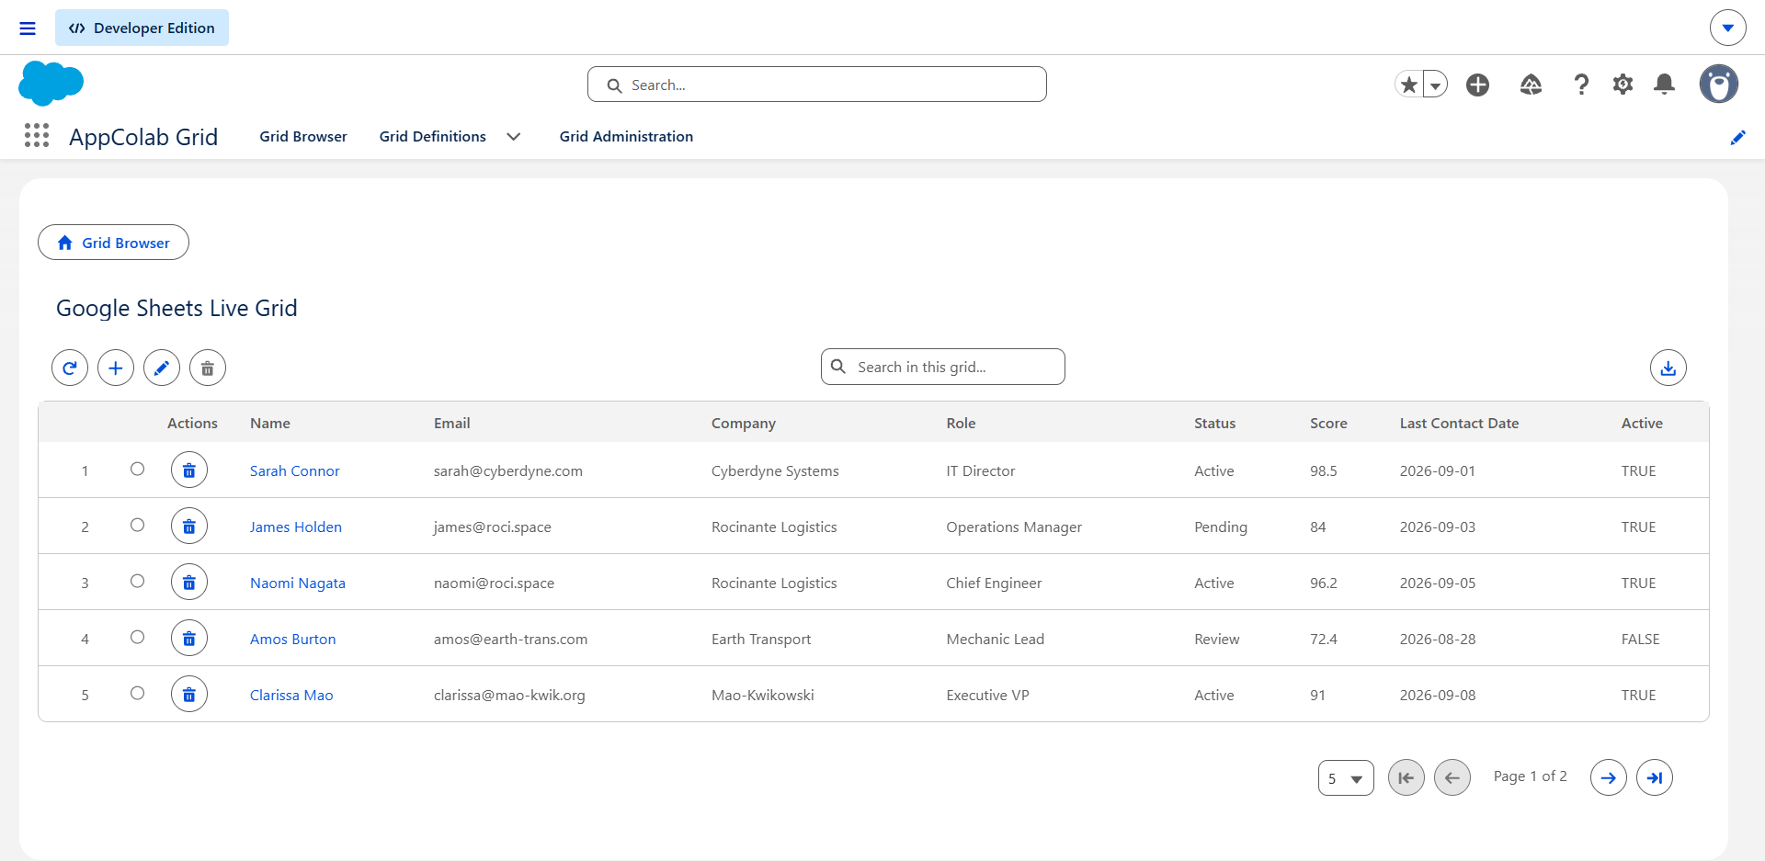Open the Clarissa Mao record link
Image resolution: width=1765 pixels, height=861 pixels.
point(291,695)
